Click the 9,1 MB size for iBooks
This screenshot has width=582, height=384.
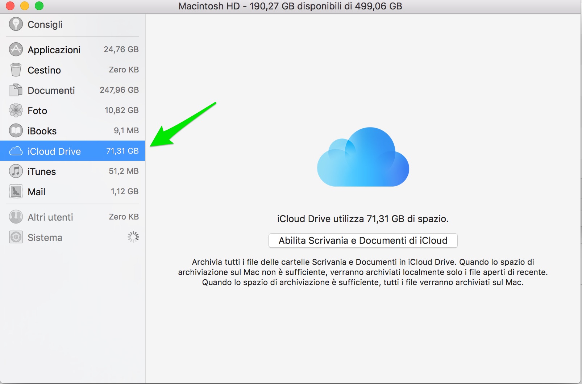(126, 130)
